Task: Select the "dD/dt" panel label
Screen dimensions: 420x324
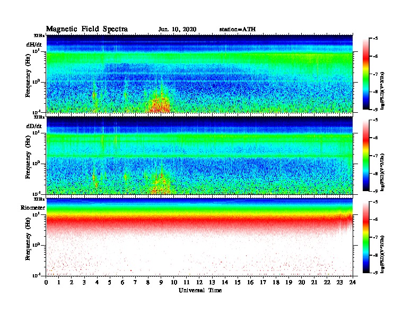Action: point(34,126)
